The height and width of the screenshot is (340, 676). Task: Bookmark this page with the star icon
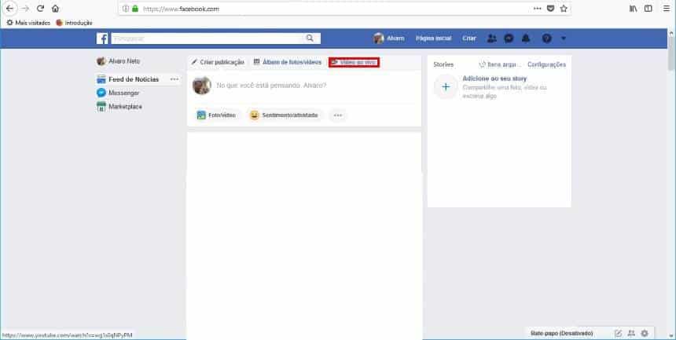[564, 9]
